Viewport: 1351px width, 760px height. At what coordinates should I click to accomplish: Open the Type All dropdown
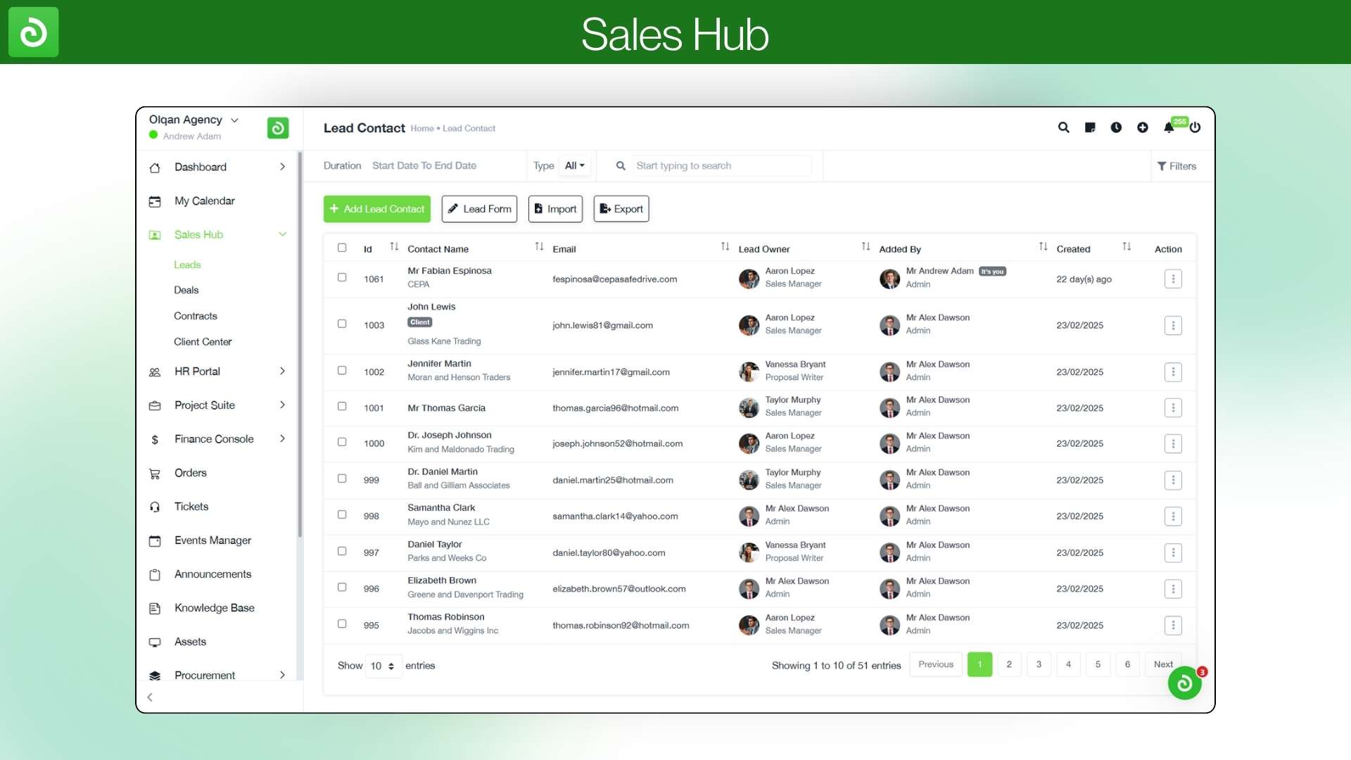(574, 165)
